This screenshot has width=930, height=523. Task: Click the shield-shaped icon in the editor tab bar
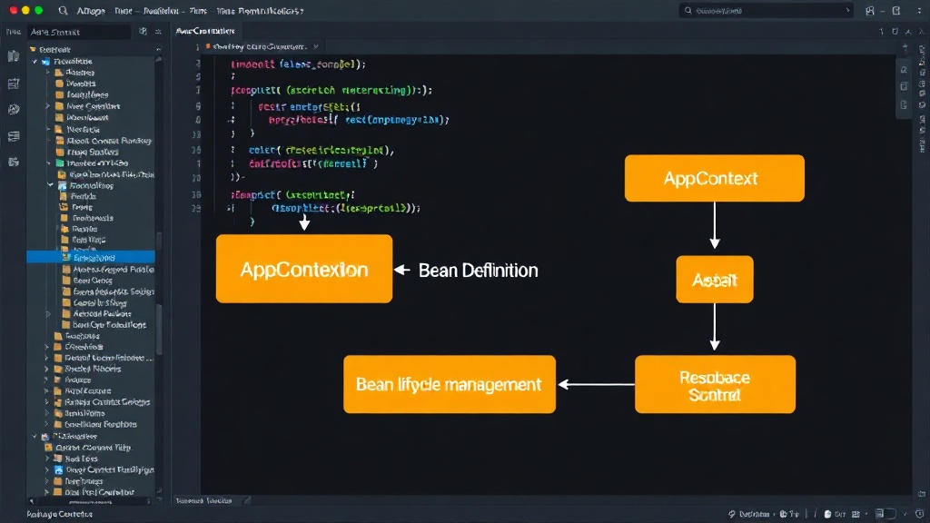895,32
